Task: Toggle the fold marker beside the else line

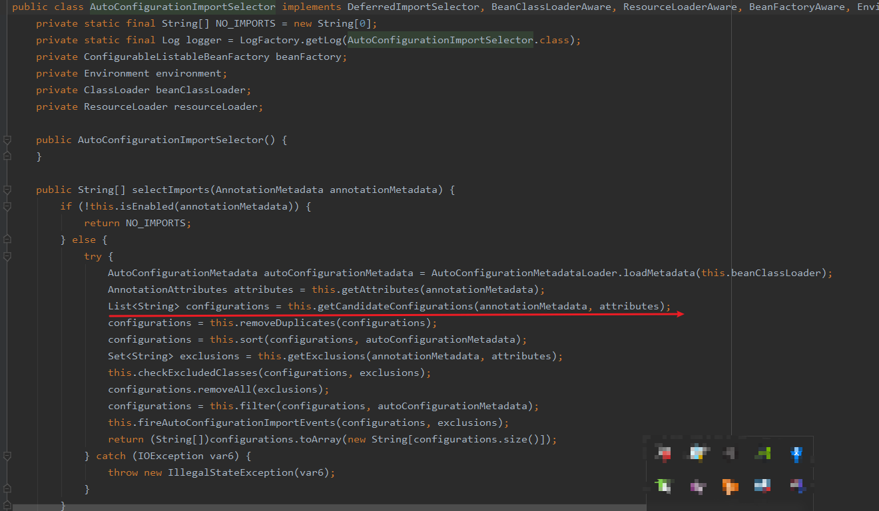Action: tap(7, 240)
